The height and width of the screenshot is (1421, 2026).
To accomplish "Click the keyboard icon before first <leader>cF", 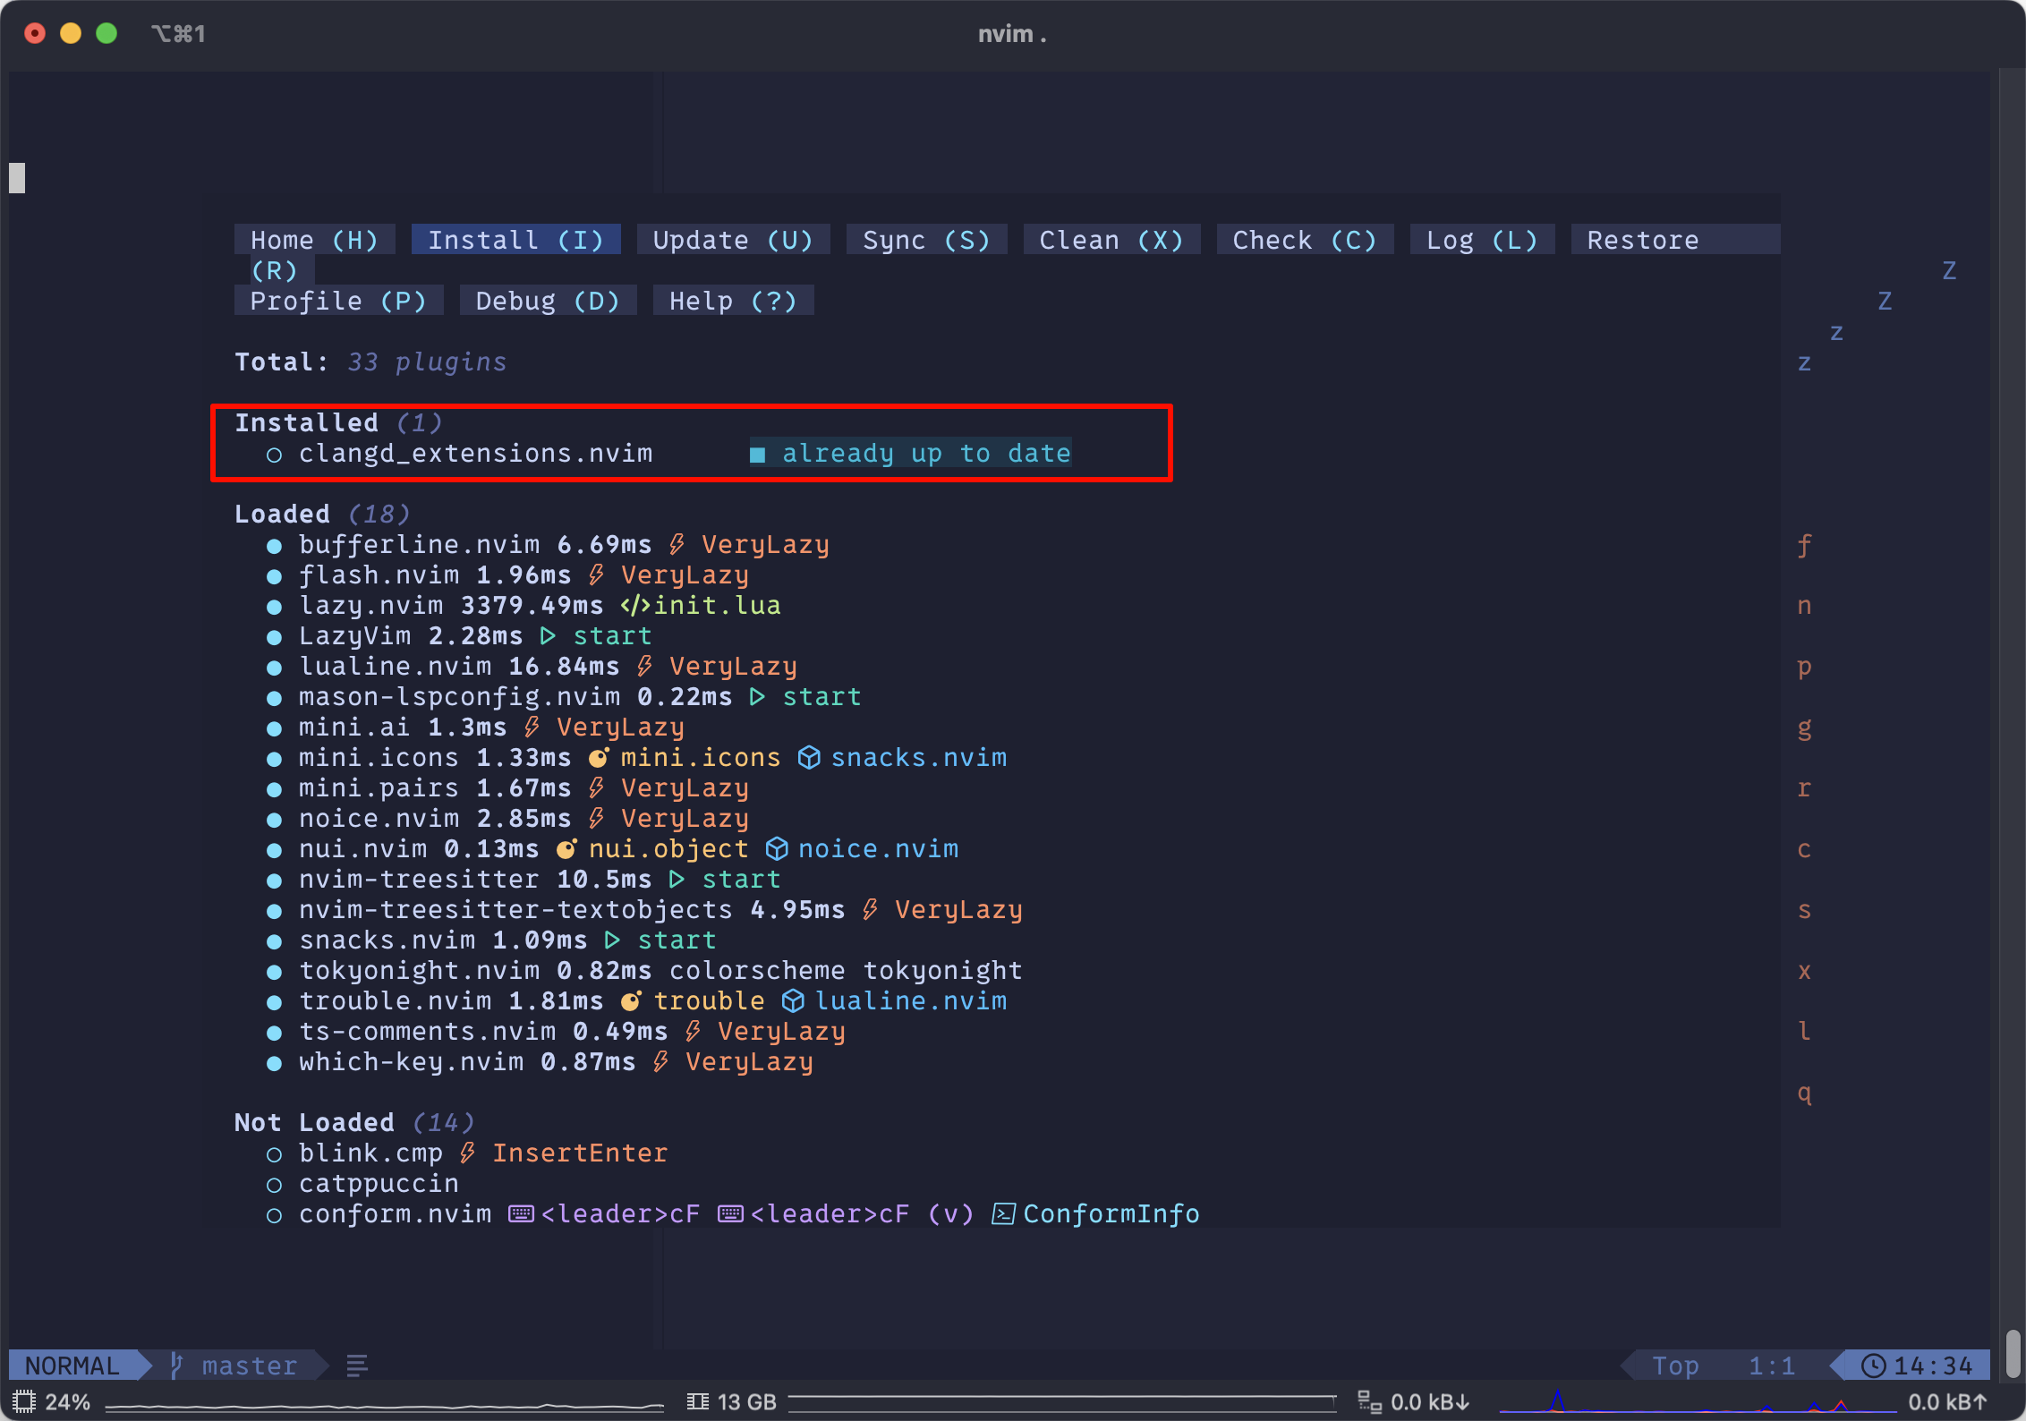I will click(521, 1214).
